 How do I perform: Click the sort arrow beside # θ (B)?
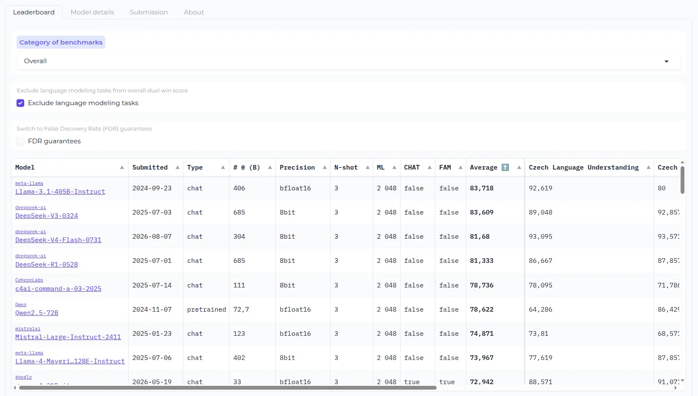coord(270,167)
